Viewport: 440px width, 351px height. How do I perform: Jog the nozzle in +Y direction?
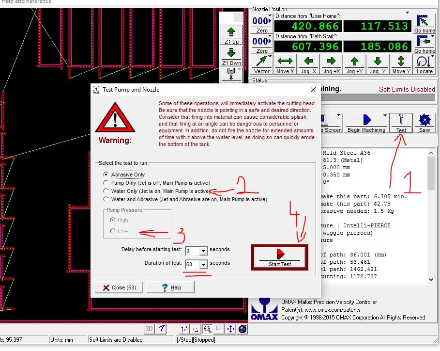coord(354,64)
